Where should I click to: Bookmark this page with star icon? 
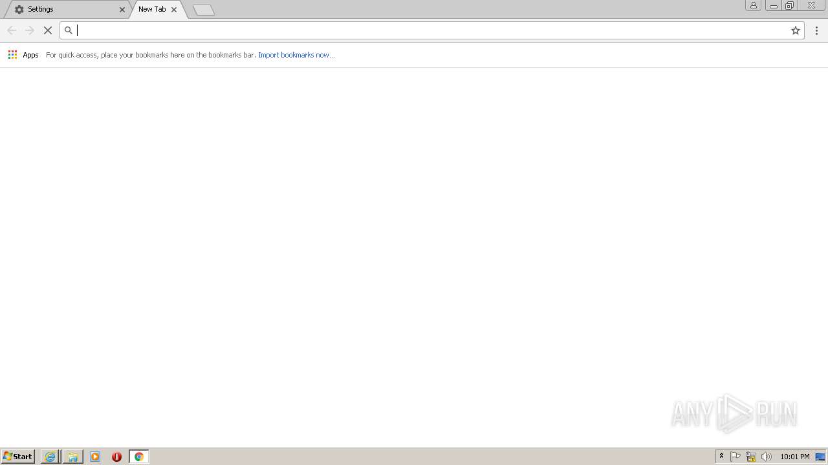tap(796, 30)
